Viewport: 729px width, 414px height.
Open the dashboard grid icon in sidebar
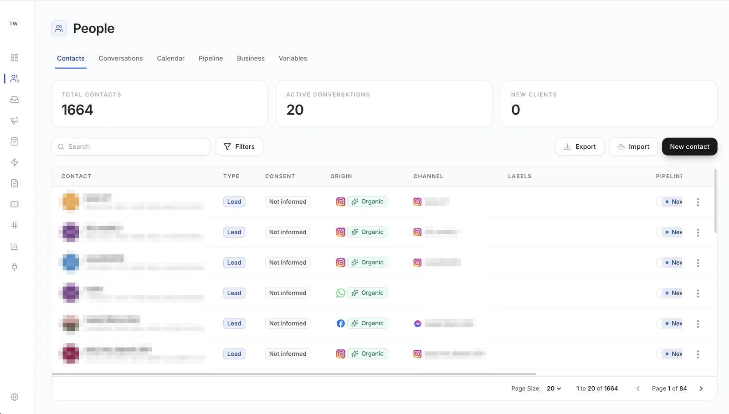[x=15, y=58]
